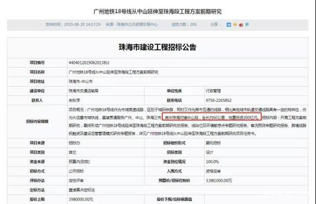The width and height of the screenshot is (316, 204).
Task: Click the value 行政管理
Action: 213,91
